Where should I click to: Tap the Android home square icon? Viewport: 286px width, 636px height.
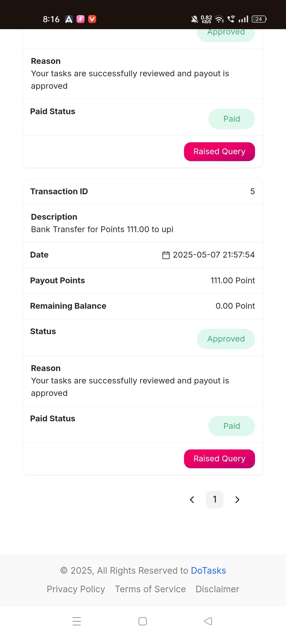tap(142, 621)
